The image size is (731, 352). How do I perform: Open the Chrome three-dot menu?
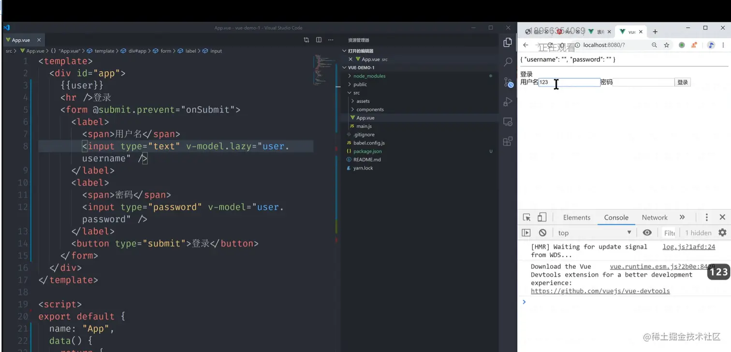click(x=723, y=45)
